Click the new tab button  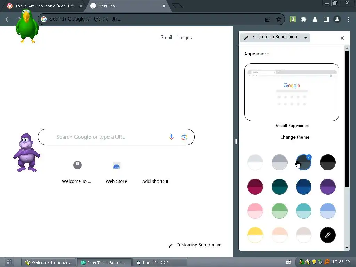(x=178, y=6)
